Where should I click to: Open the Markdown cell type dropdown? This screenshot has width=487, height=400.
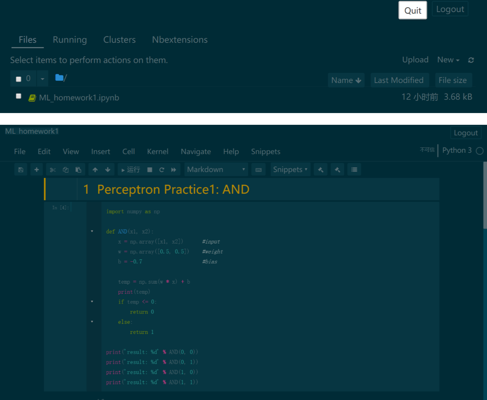point(216,169)
